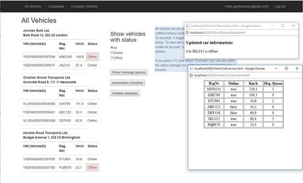The height and width of the screenshot is (183, 303).
Task: Select the Online status radio button
Action: point(112,52)
